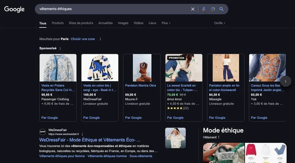Click the floral caraco product photo
Image resolution: width=295 pixels, height=163 pixels.
267,68
